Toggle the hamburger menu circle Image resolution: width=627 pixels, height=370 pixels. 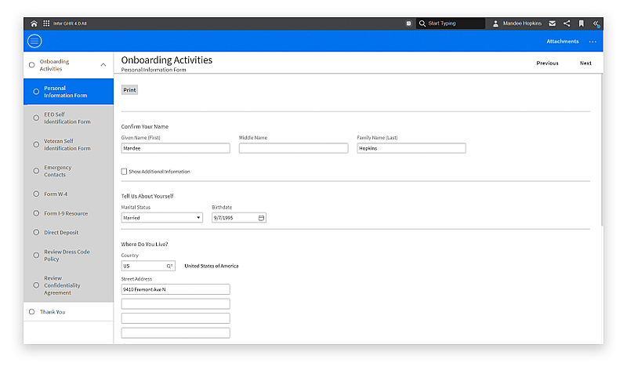pyautogui.click(x=34, y=41)
